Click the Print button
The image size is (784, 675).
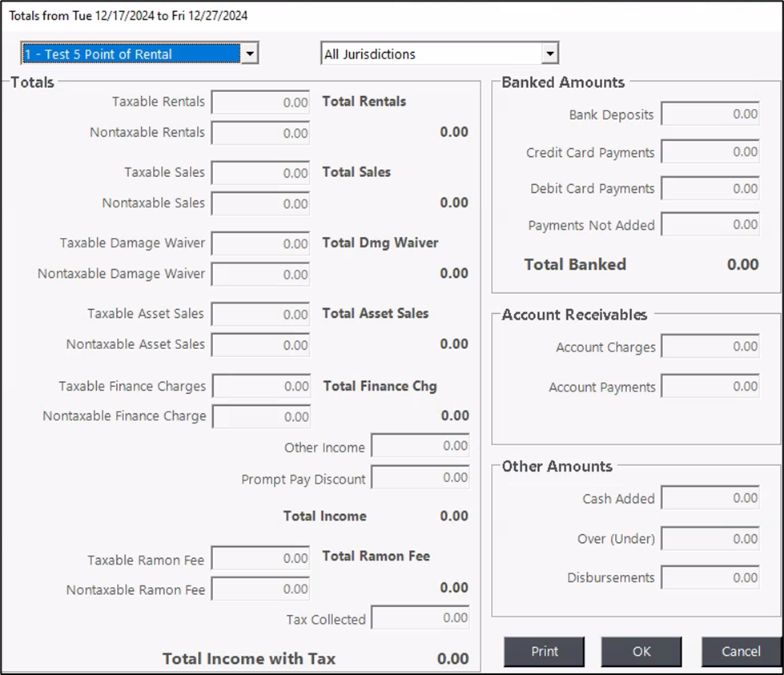coord(545,651)
